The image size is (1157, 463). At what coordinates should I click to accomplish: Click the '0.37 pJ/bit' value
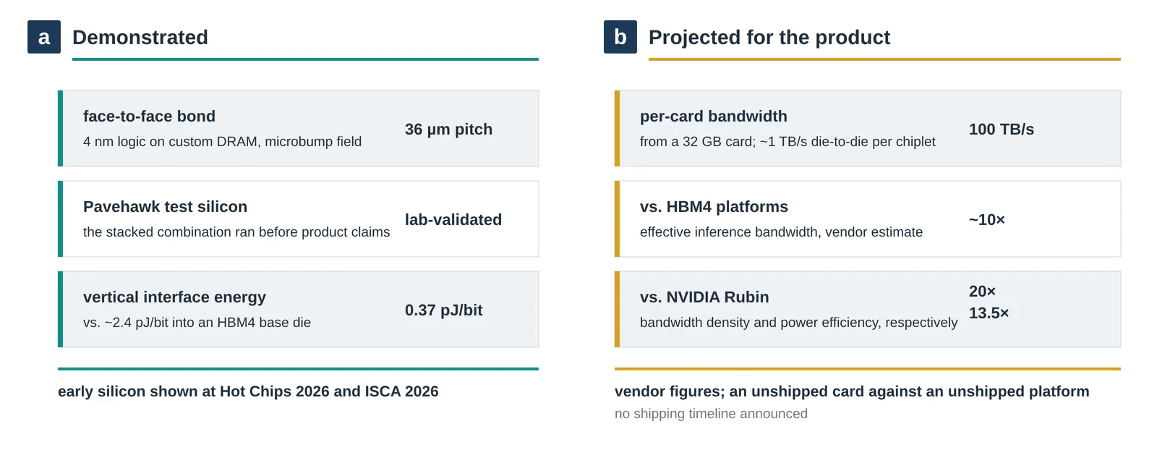tap(444, 310)
